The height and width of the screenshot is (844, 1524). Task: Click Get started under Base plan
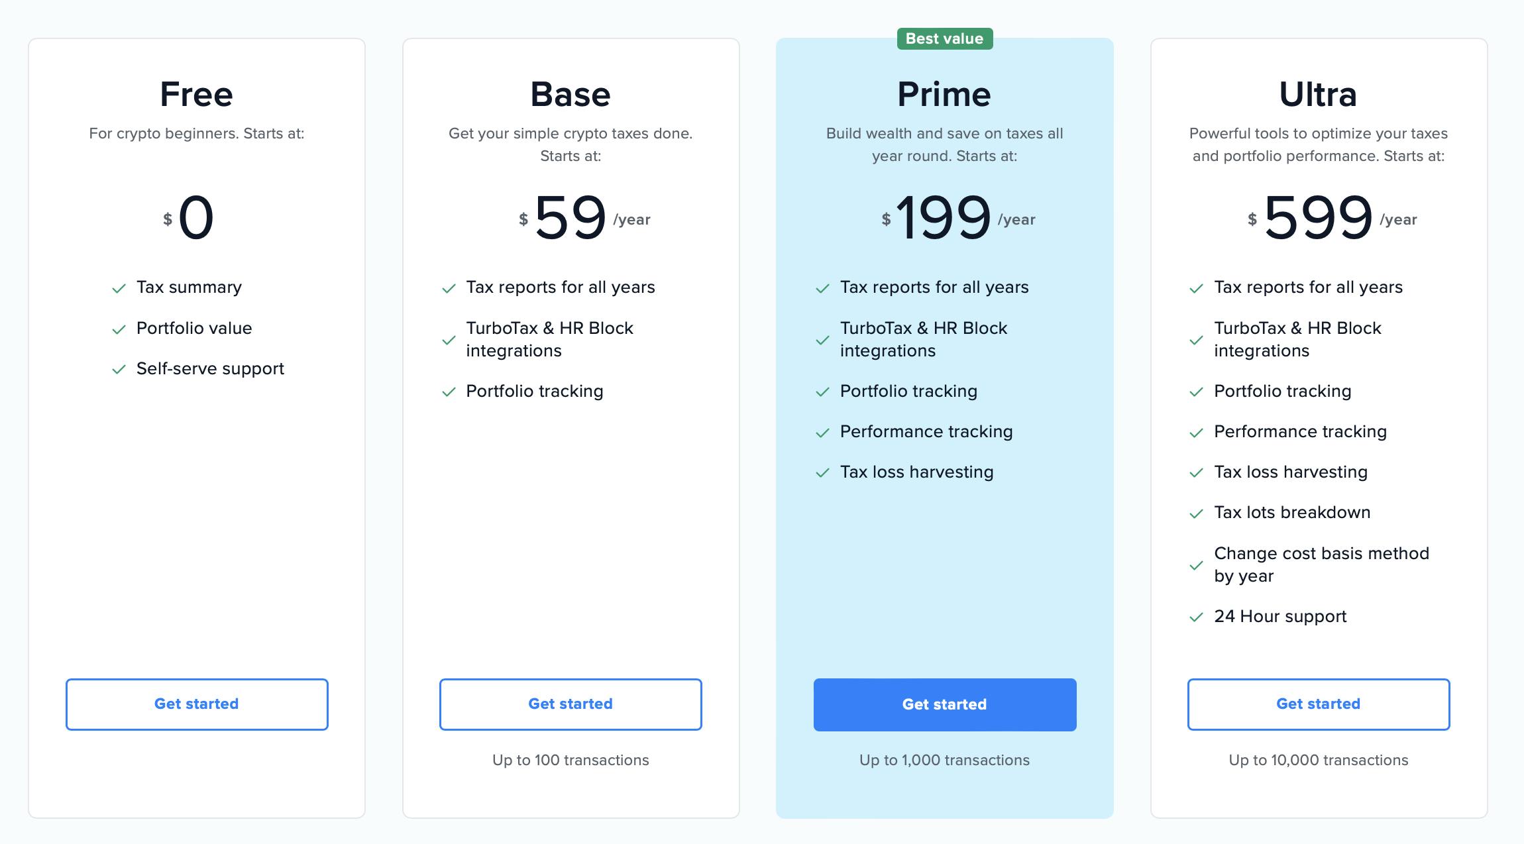pyautogui.click(x=571, y=704)
